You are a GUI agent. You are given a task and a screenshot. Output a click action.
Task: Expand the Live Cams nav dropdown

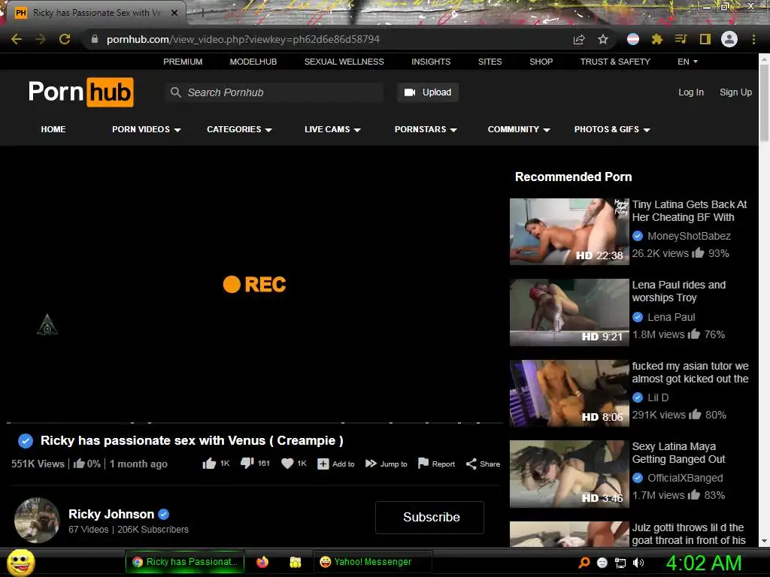point(332,129)
